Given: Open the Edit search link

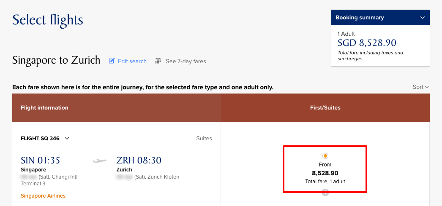Looking at the screenshot, I should pos(132,61).
